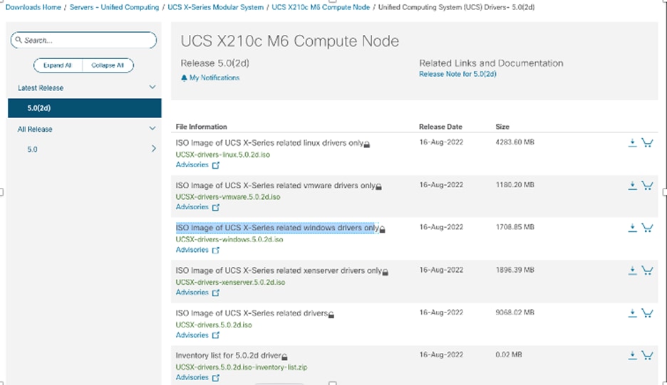Collapse the All Release section chevron
667x385 pixels.
[x=152, y=128]
